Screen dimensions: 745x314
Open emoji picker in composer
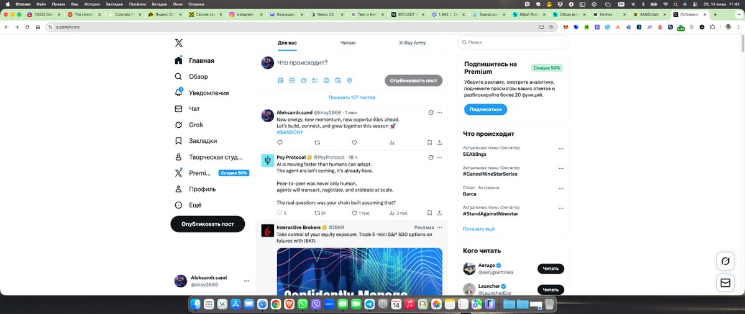click(326, 81)
